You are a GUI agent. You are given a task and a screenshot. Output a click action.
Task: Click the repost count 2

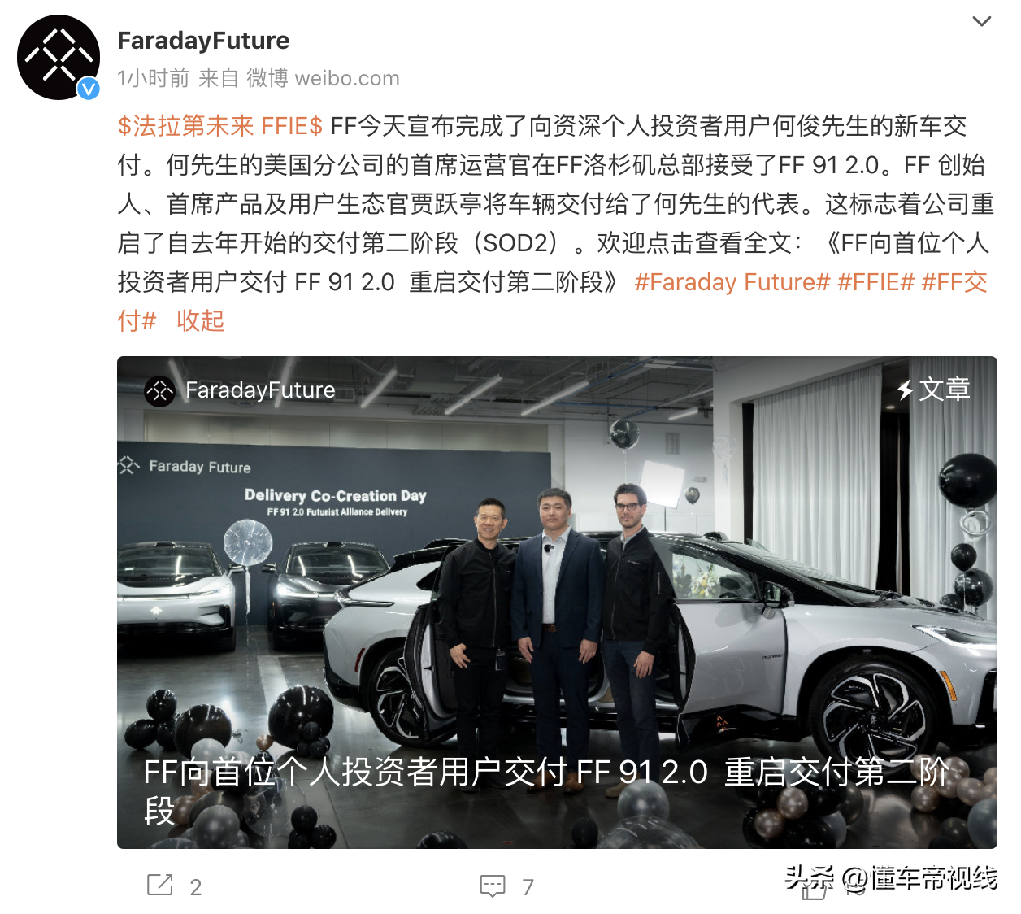196,887
